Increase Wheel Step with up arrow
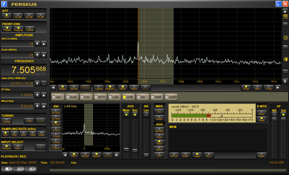The width and height of the screenshot is (289, 175). click(44, 106)
